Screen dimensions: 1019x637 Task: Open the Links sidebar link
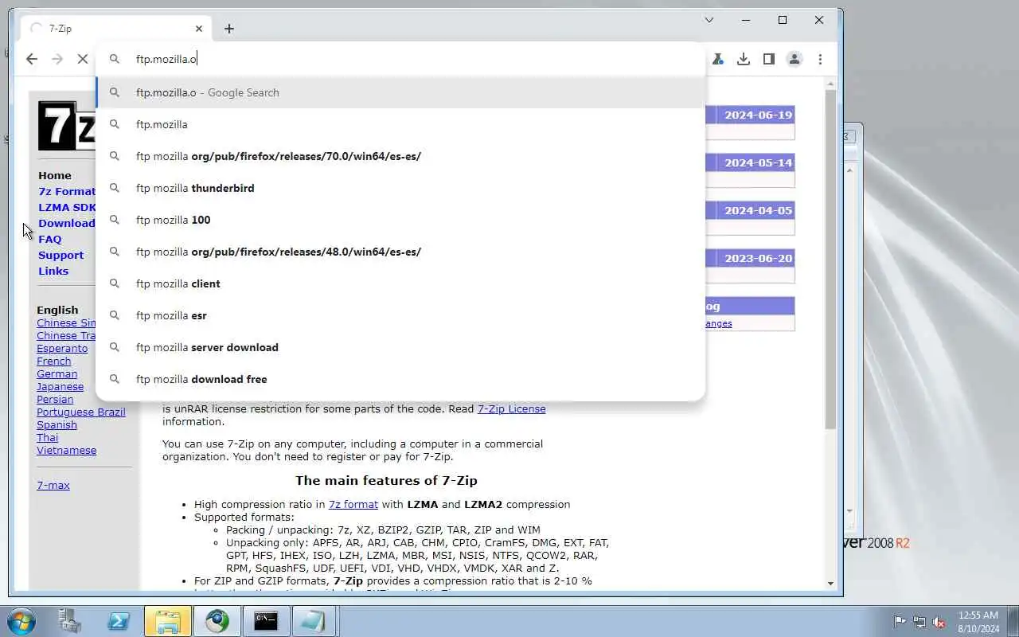pyautogui.click(x=53, y=271)
